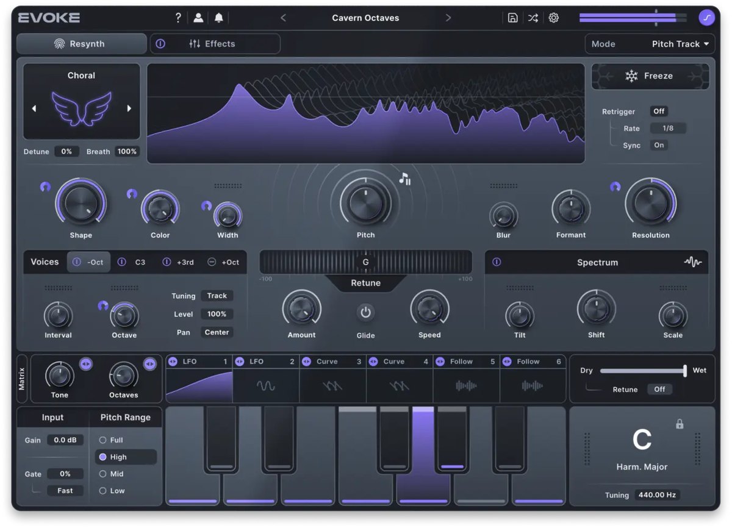732x528 pixels.
Task: Toggle the scale lock icon above C
Action: pos(680,424)
